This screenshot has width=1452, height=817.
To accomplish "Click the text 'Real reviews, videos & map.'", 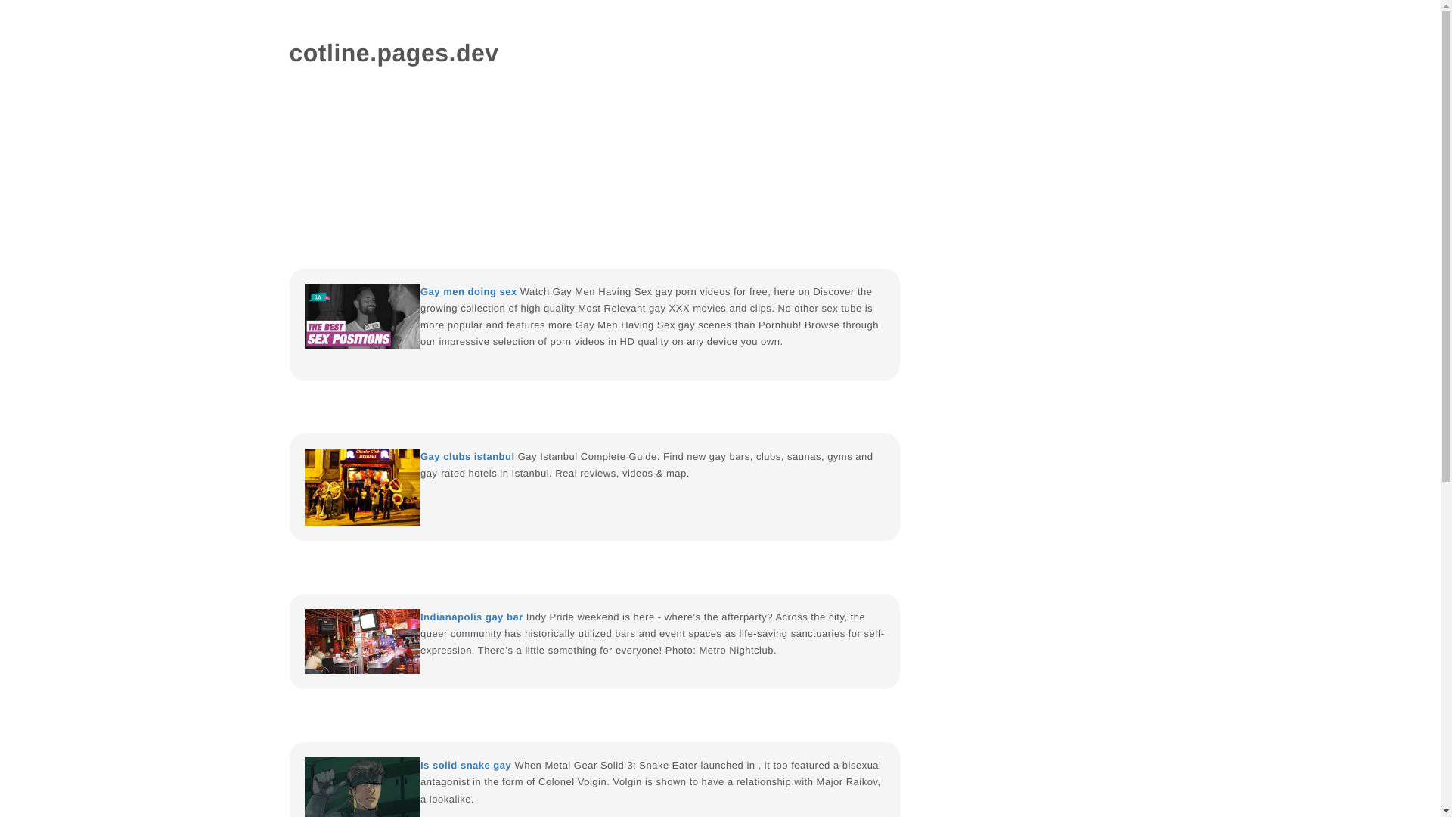I will click(622, 474).
